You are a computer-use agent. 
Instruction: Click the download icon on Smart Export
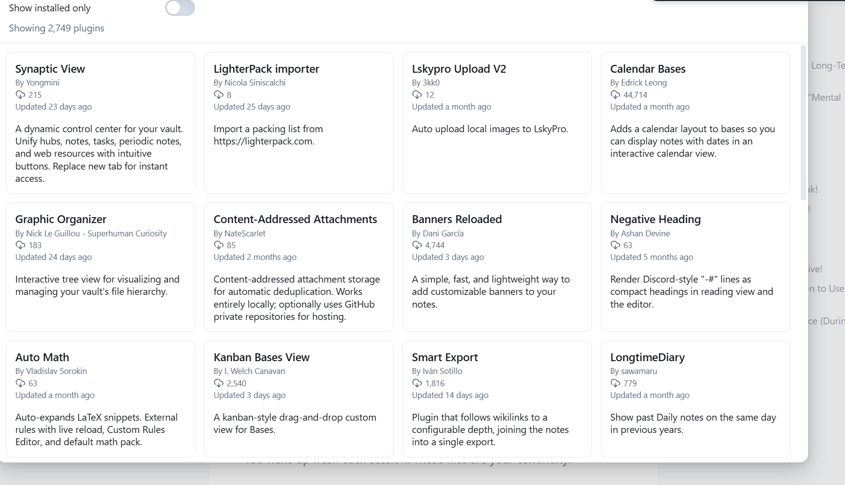(417, 383)
